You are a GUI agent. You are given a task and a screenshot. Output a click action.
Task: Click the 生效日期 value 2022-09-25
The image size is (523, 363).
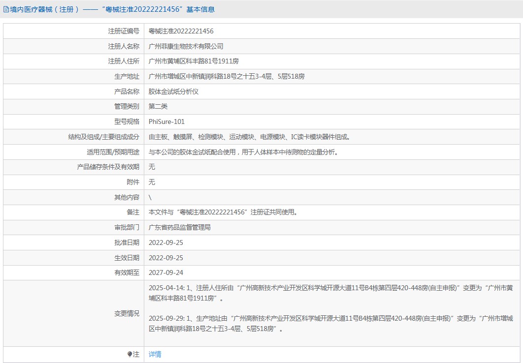(x=166, y=258)
